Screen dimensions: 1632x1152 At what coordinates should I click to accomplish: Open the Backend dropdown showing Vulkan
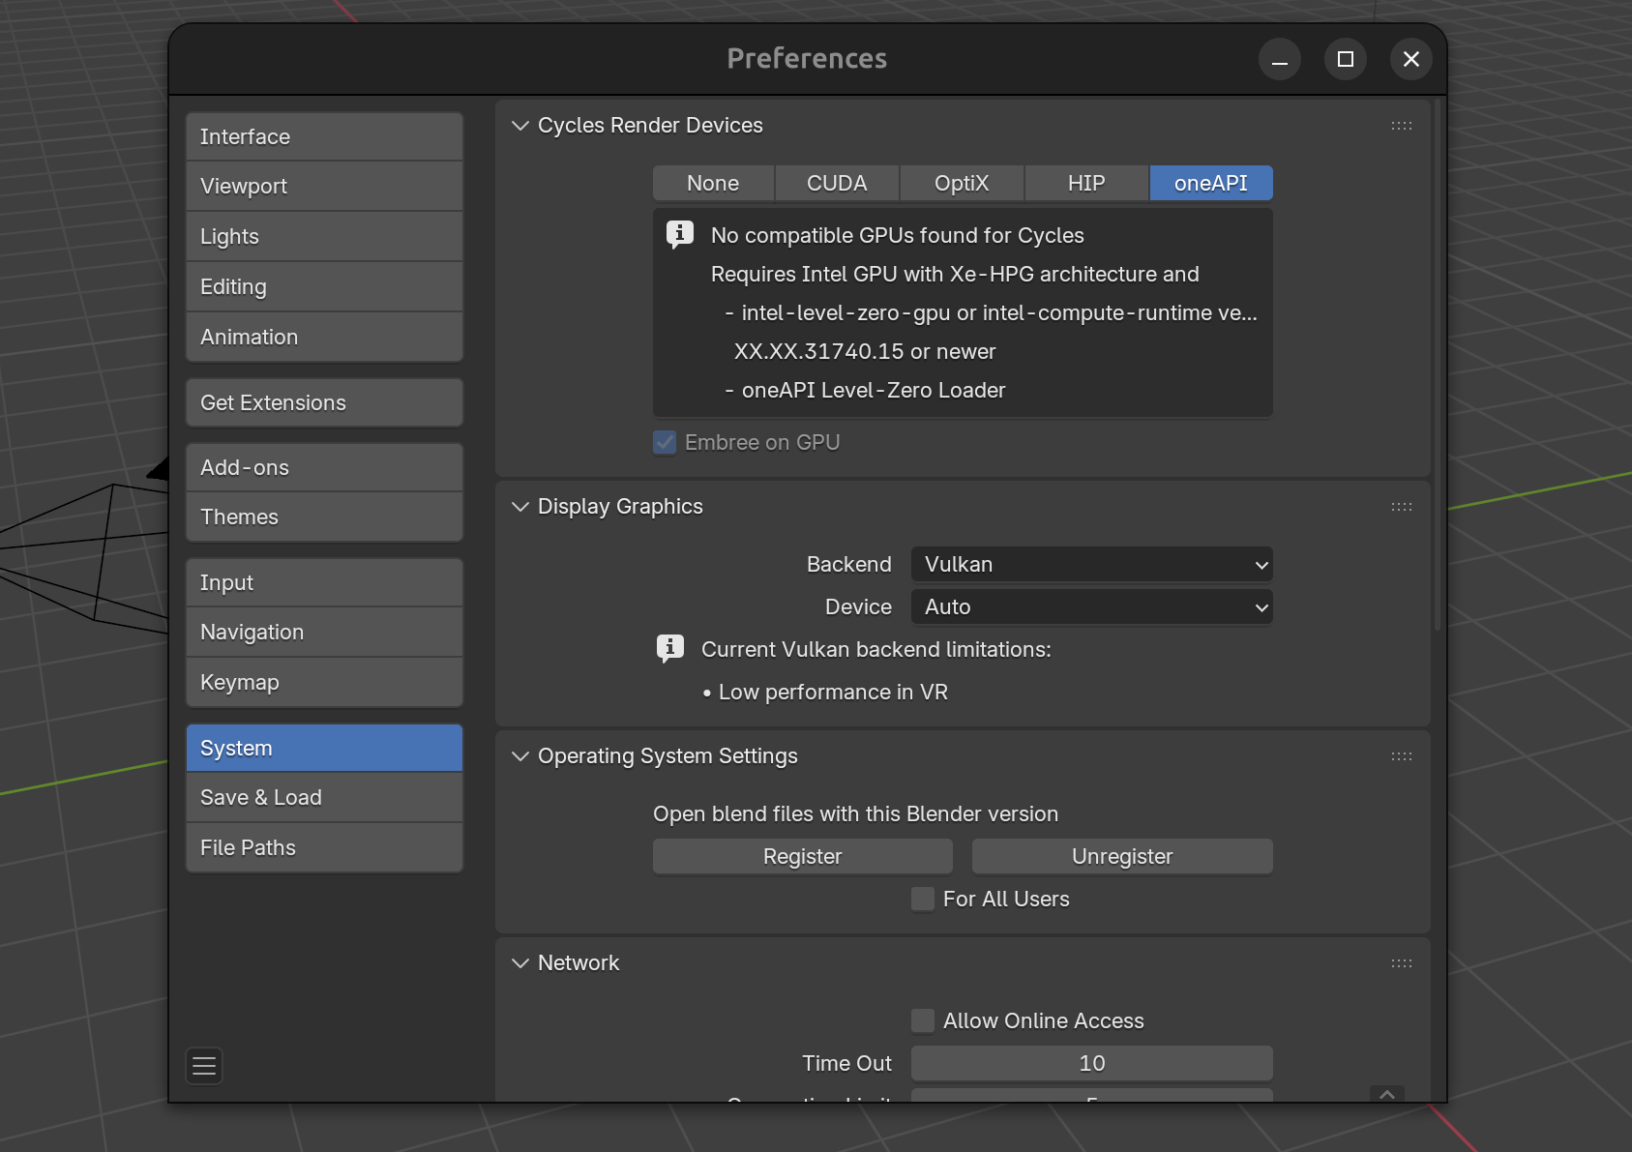click(1091, 565)
